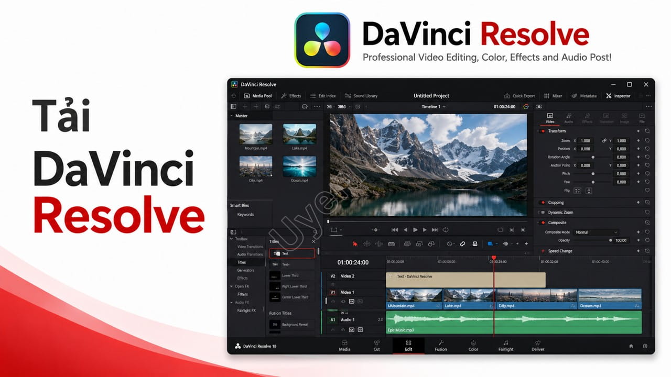Viewport: 671px width, 377px height.
Task: Open Media Pool three-dot options menu
Action: point(317,106)
